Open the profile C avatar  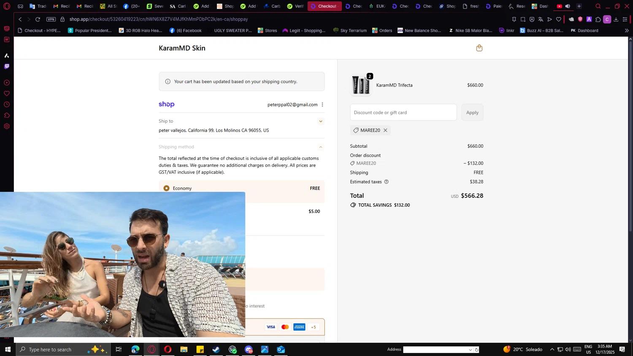coord(607,19)
